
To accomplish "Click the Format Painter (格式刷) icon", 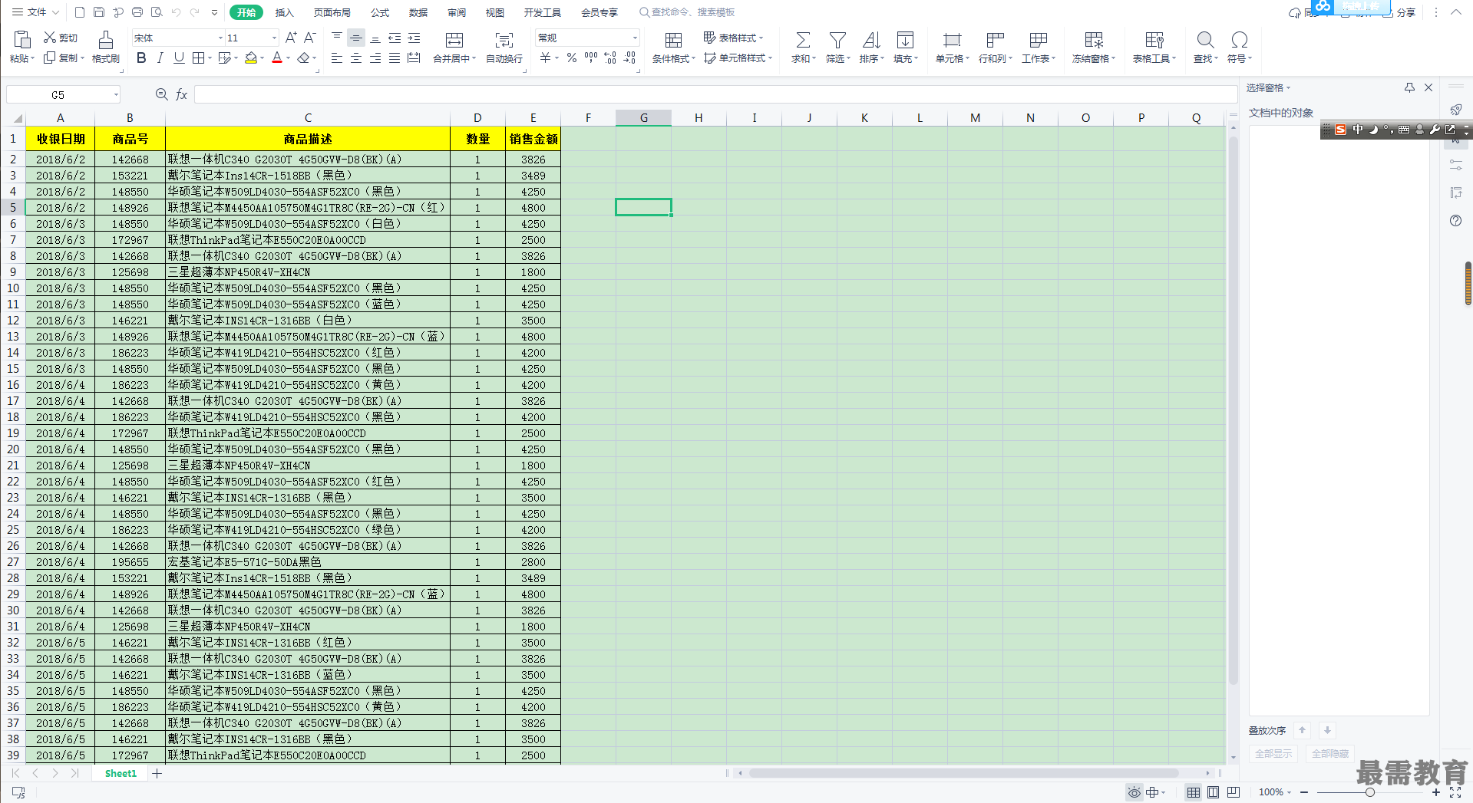I will (x=105, y=40).
